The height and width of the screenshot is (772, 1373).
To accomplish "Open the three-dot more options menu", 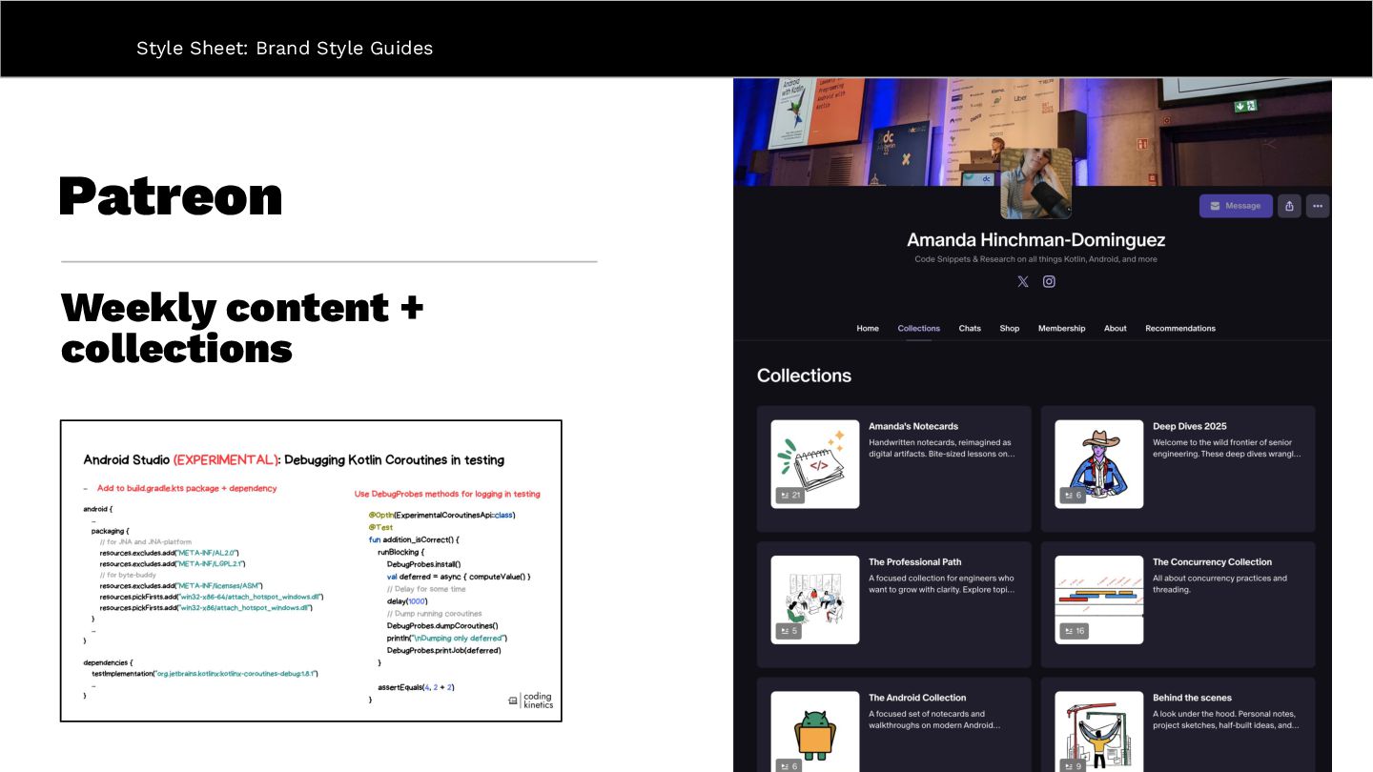I will pyautogui.click(x=1318, y=206).
